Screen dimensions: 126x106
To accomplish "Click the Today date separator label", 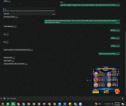I will click(61, 2).
